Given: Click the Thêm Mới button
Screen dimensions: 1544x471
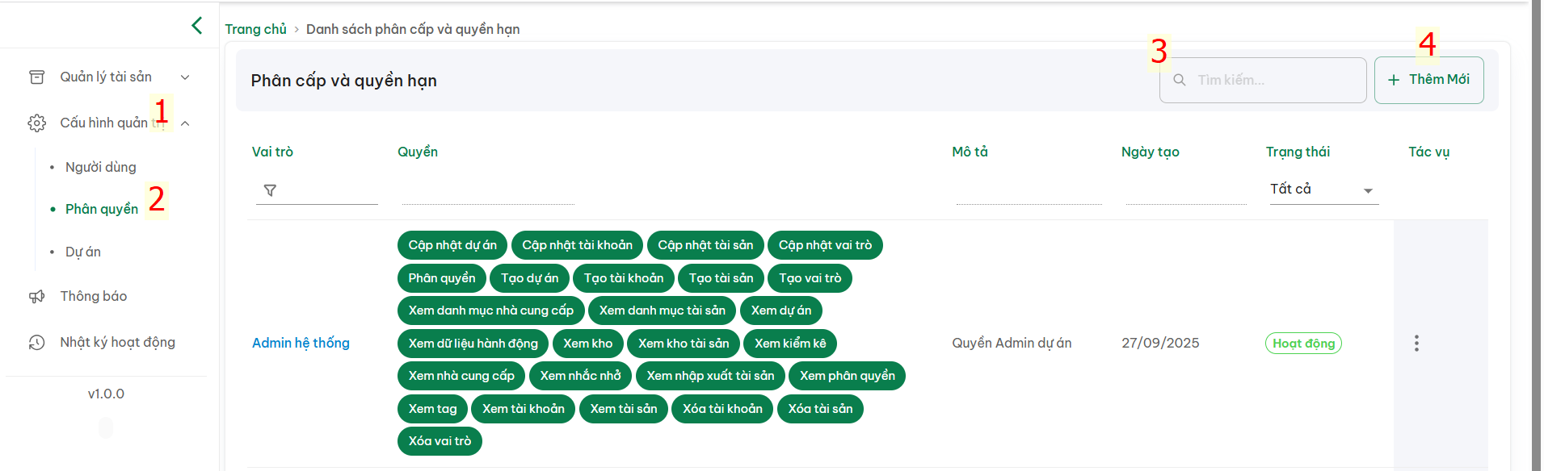Looking at the screenshot, I should (1428, 80).
